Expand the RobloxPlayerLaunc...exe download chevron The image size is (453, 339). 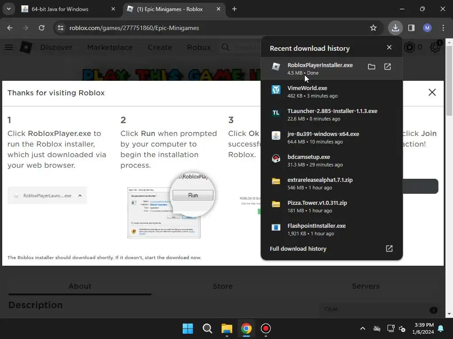pos(80,196)
